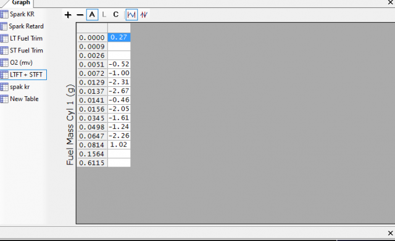Select the empty cell in row 0.1564
This screenshot has height=241, width=395.
click(119, 153)
